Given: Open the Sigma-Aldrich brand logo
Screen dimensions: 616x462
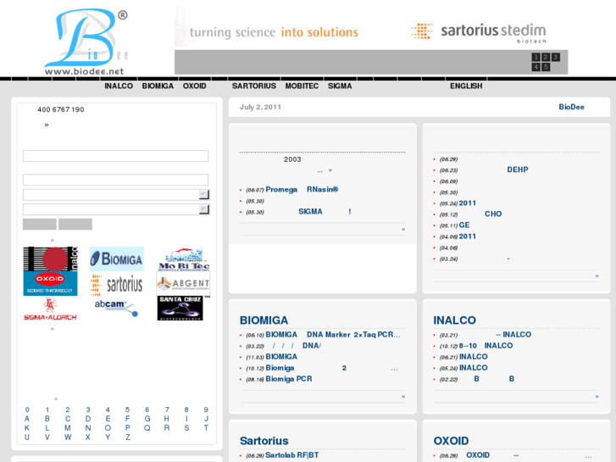Looking at the screenshot, I should tap(50, 309).
